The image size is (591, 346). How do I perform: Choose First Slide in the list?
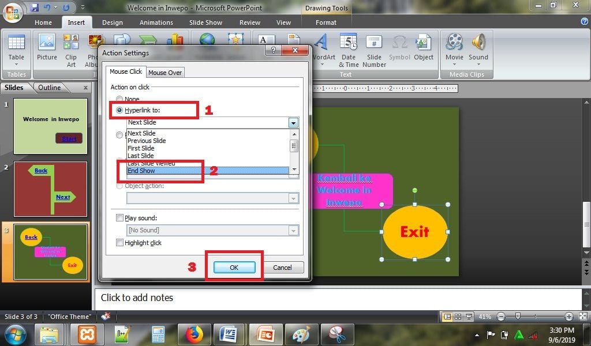click(208, 148)
